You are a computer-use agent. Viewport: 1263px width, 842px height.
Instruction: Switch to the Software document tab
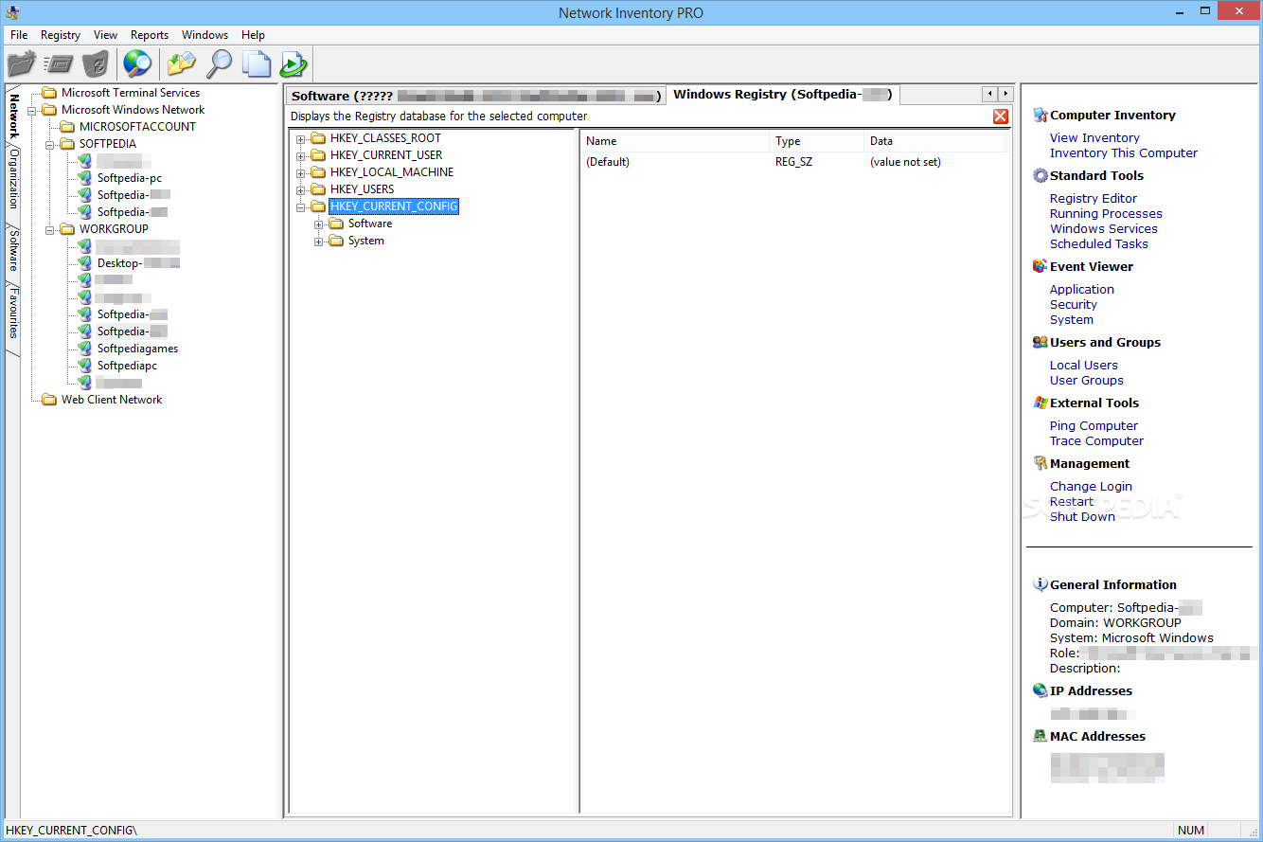(x=476, y=96)
